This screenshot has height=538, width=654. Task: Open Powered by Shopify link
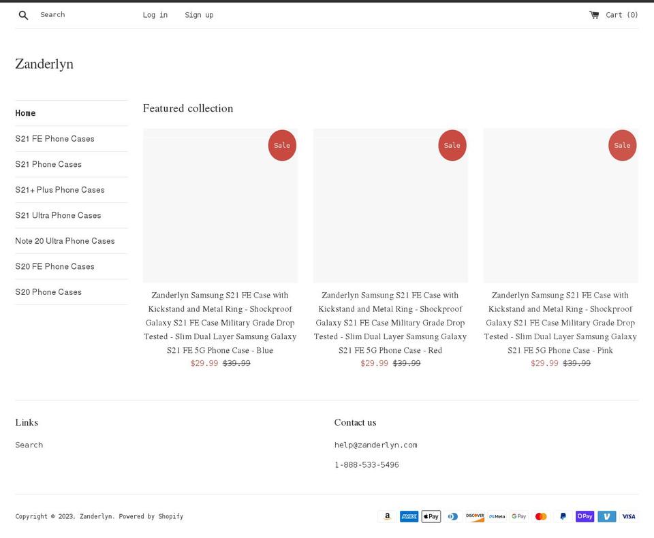151,516
